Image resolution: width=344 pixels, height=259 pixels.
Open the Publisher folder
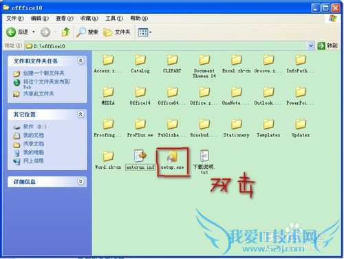coord(172,129)
